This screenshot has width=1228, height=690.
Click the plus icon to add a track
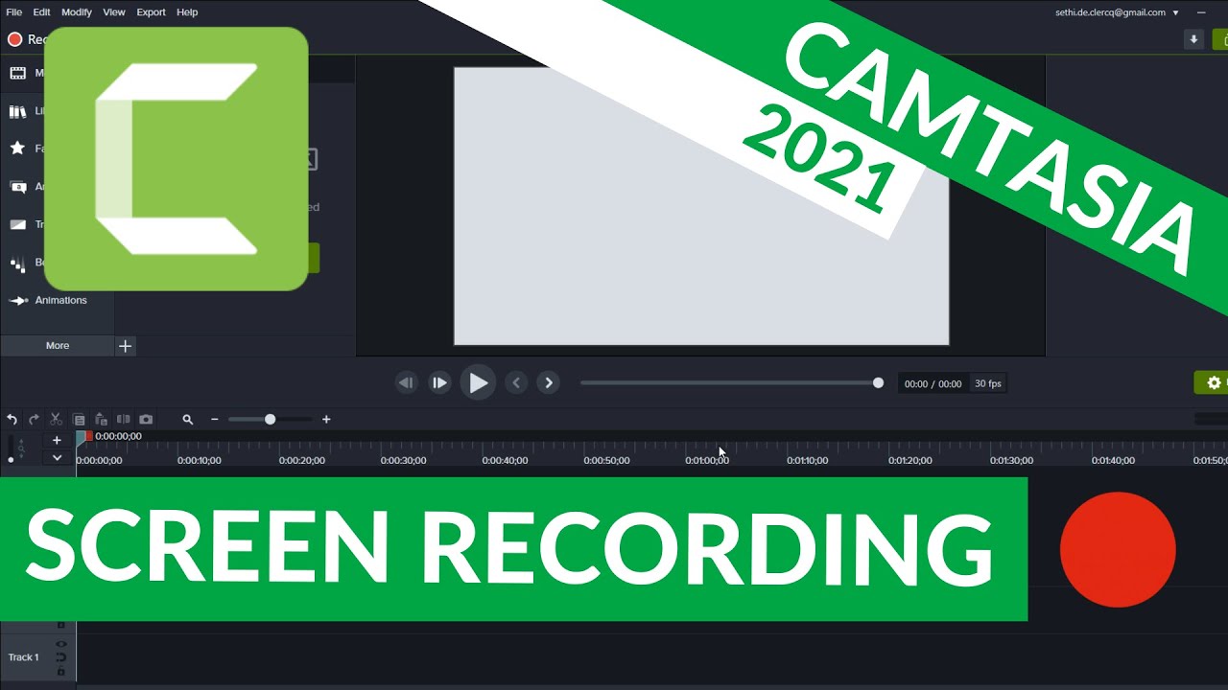point(57,440)
